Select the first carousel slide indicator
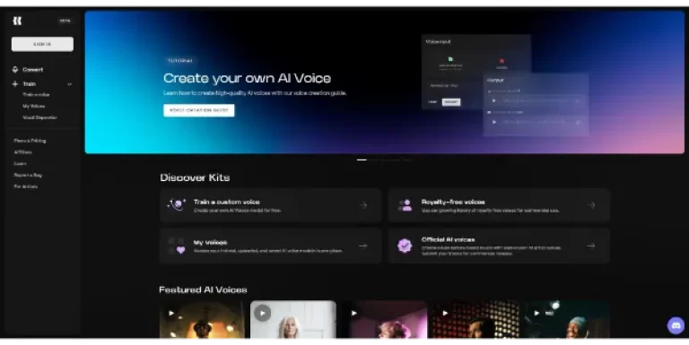Screen dimensions: 689x345 coord(362,160)
